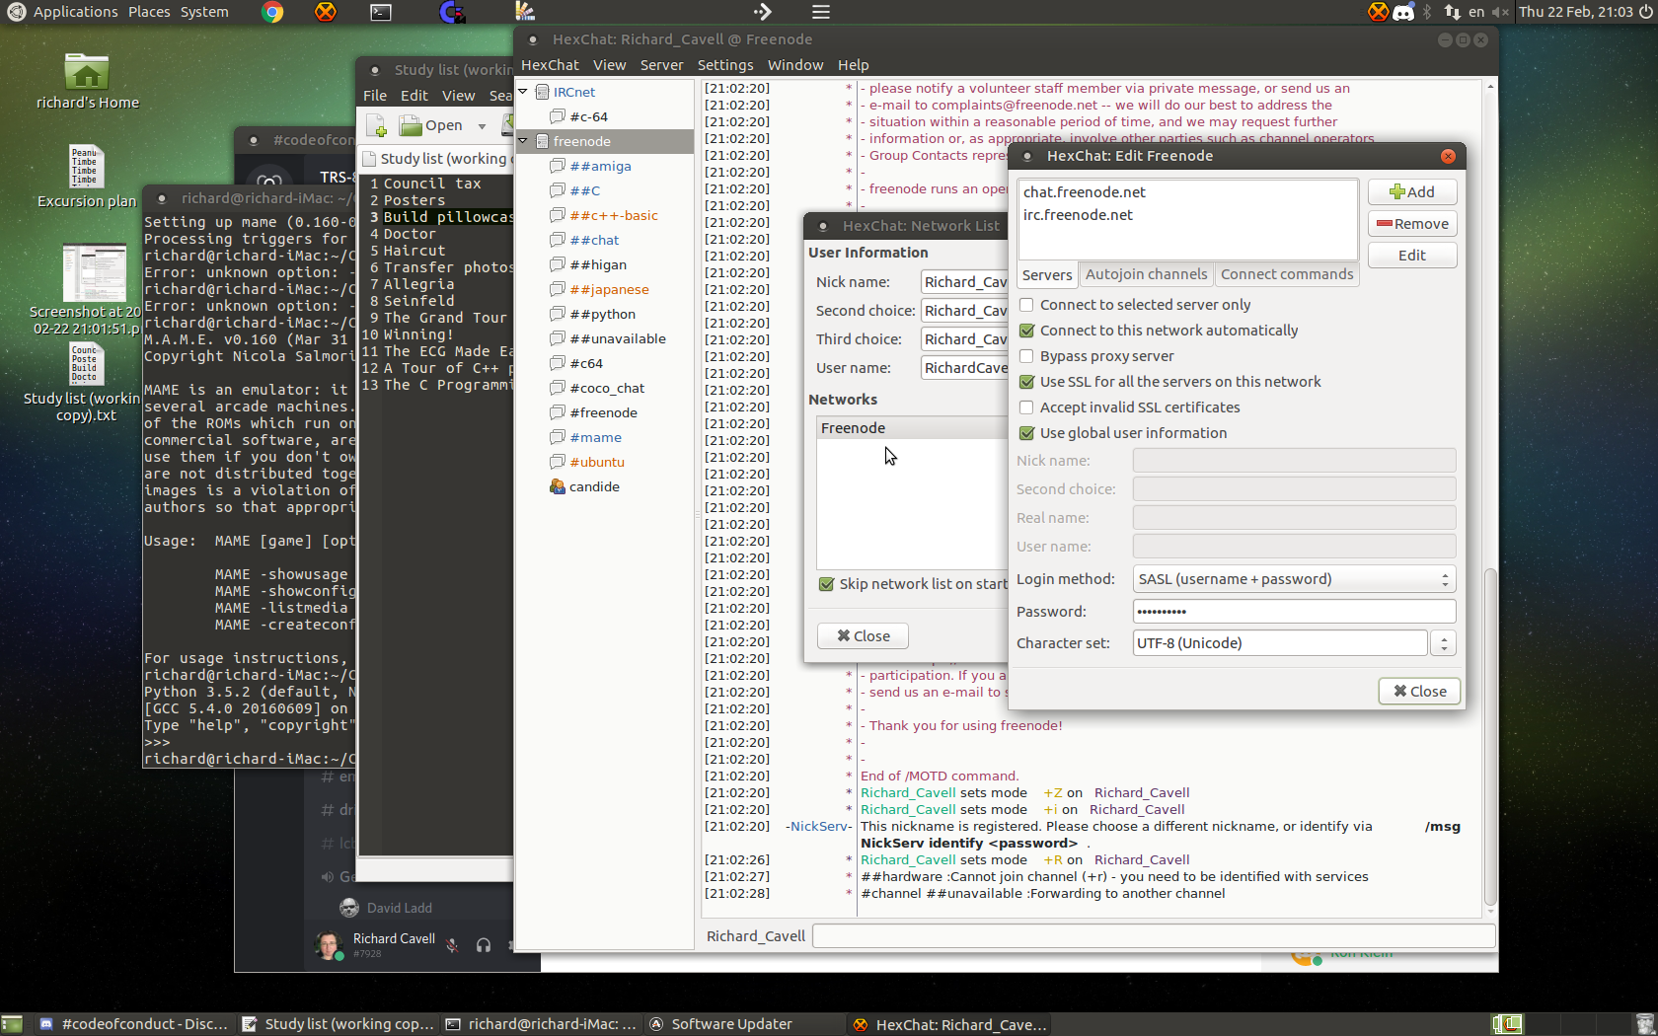Click the Add server button

tap(1412, 192)
